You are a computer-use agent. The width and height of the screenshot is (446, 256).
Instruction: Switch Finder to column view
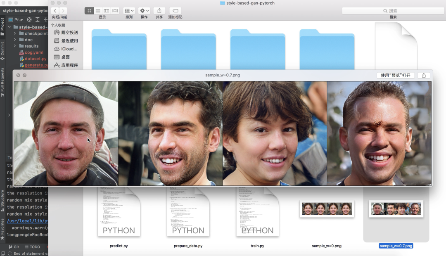(107, 10)
